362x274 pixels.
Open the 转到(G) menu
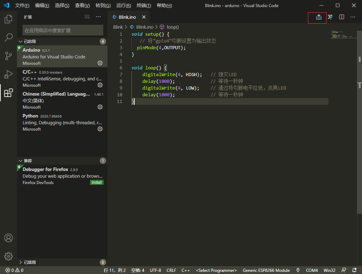point(103,5)
